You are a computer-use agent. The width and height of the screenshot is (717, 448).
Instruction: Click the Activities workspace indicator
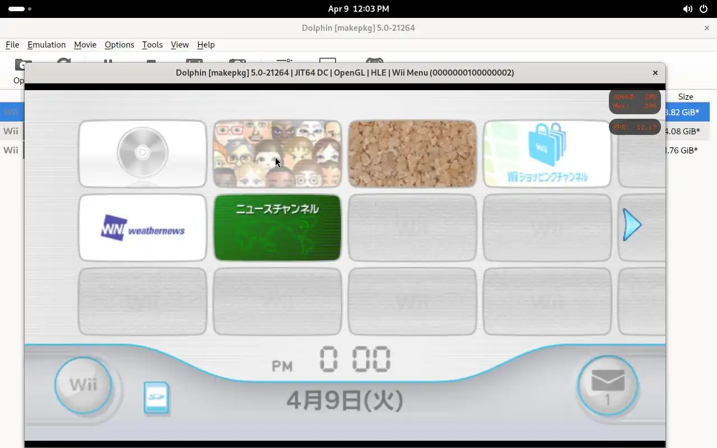[x=20, y=9]
